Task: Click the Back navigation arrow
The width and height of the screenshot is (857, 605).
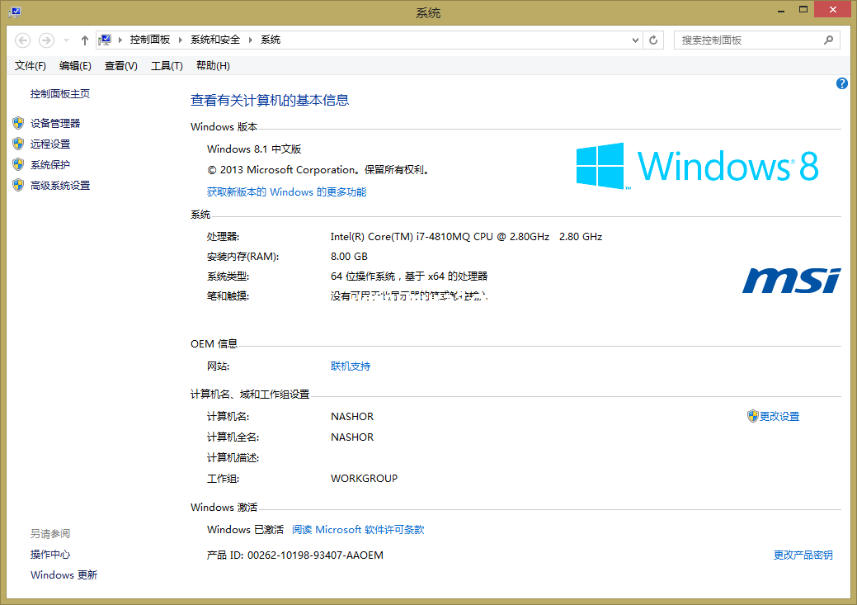Action: point(22,40)
